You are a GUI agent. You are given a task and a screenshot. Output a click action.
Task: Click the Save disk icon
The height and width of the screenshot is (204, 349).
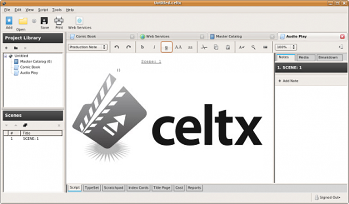click(44, 21)
